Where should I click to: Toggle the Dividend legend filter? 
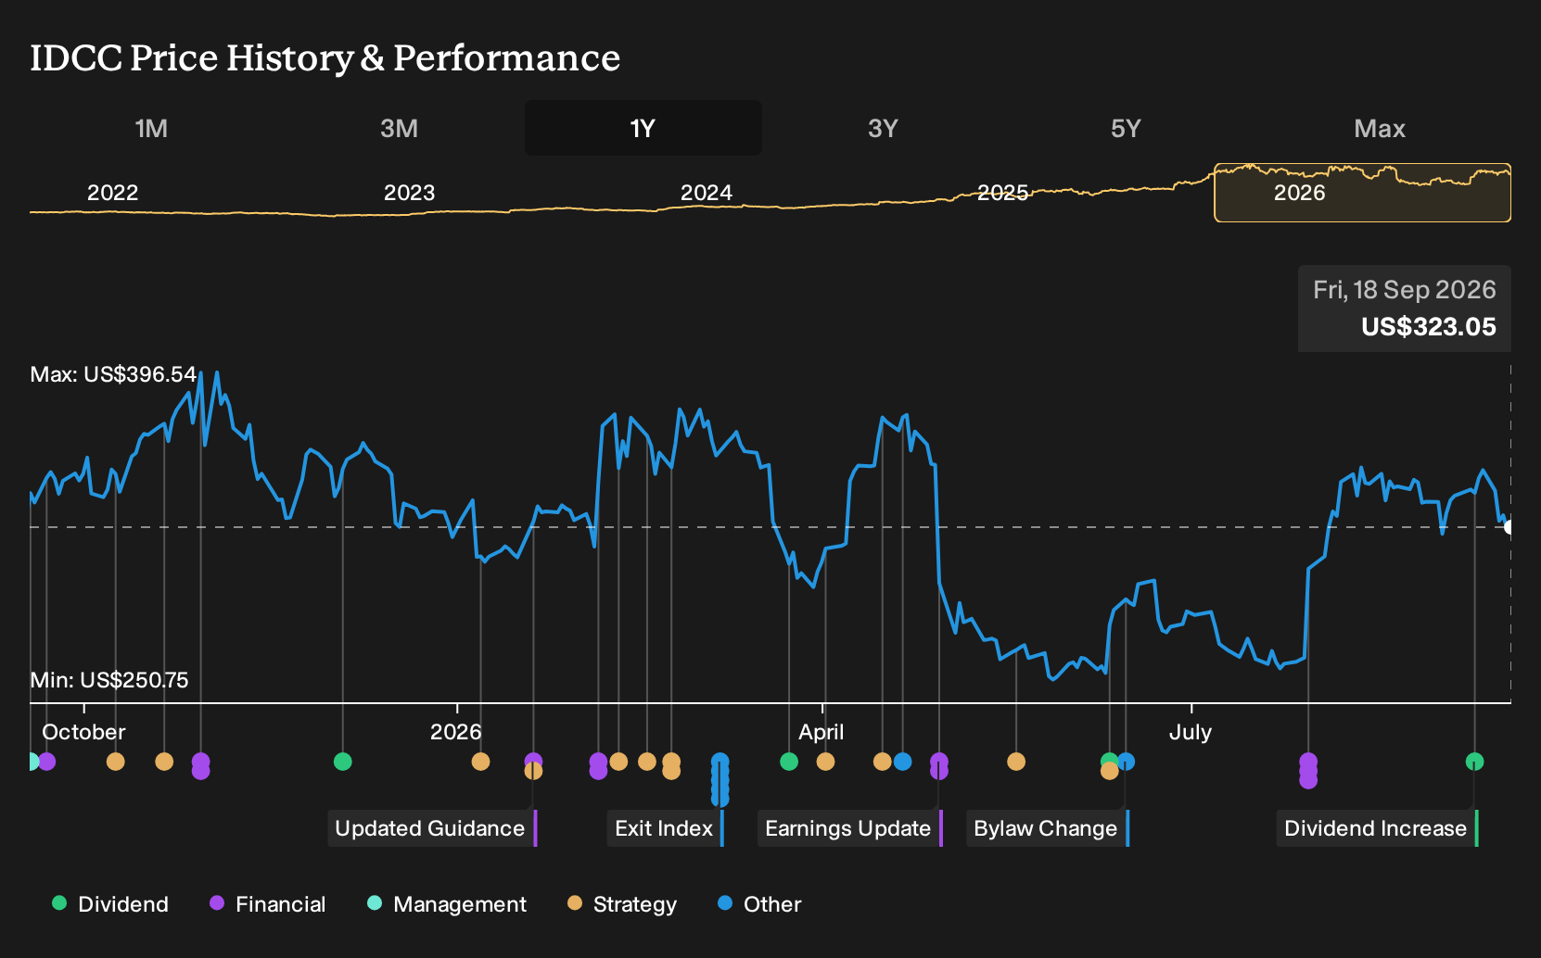tap(110, 904)
